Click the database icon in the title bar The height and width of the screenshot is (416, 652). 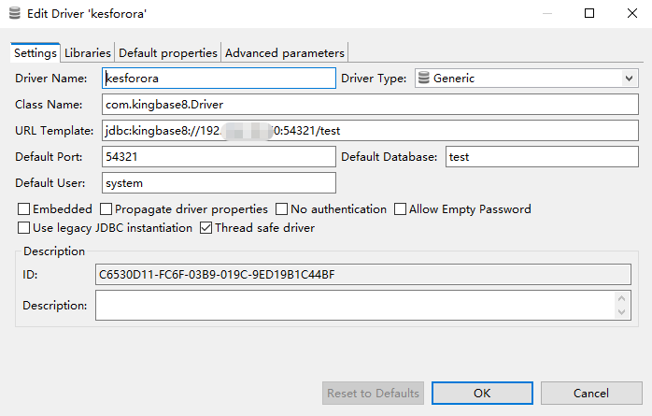click(12, 13)
